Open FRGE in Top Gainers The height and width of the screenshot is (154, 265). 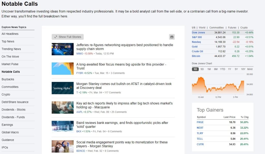click(x=200, y=122)
